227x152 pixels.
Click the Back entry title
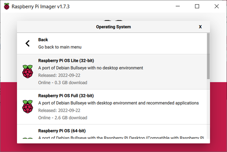coord(43,39)
